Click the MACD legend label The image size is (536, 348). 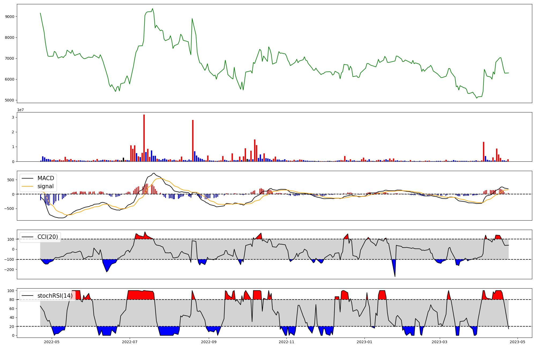(x=46, y=178)
